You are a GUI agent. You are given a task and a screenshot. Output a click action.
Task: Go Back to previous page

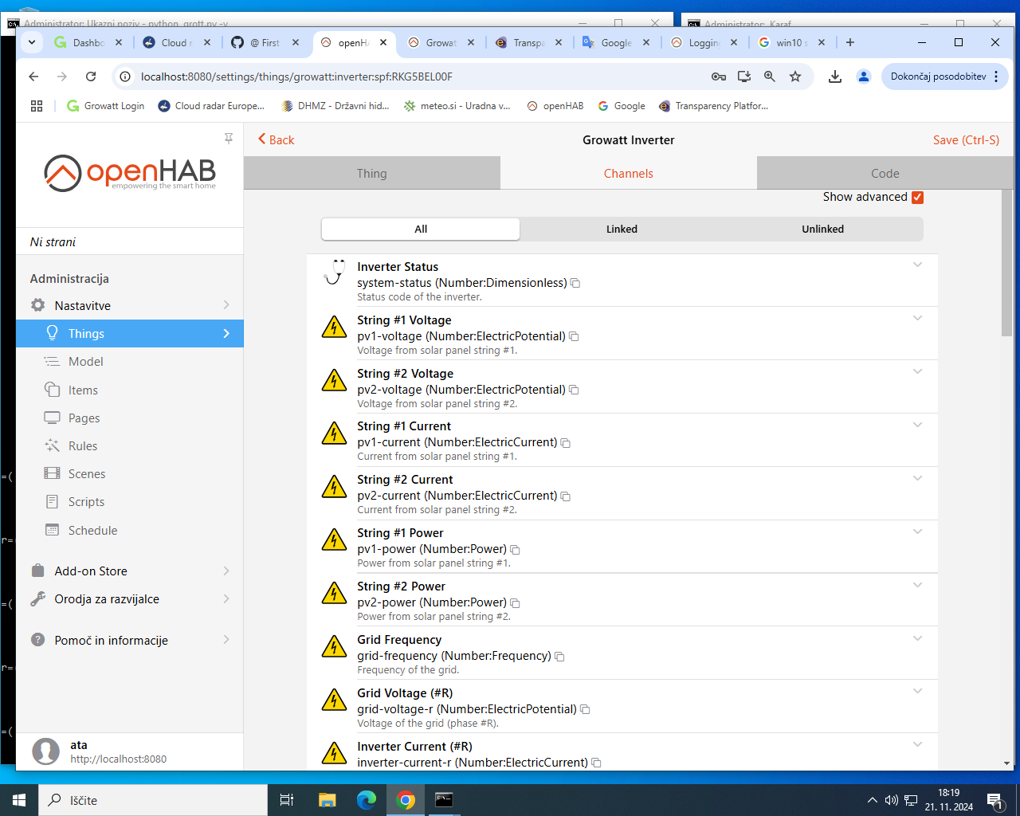coord(276,140)
